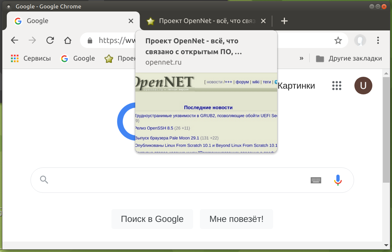Click the Поиск в Google button

coord(152,219)
